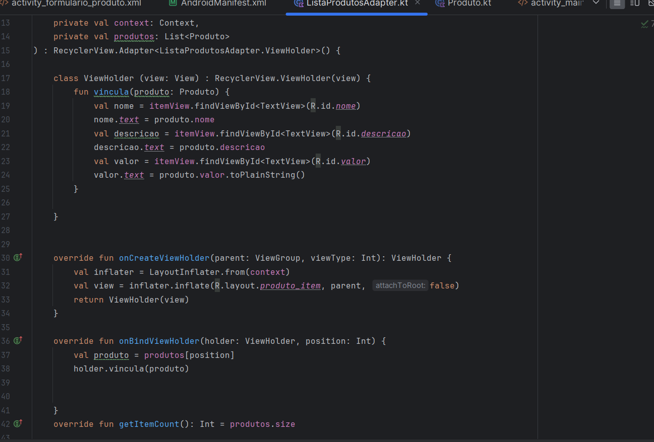Click 'descricao.text = produto.descricao' assignment
The width and height of the screenshot is (654, 442).
(x=179, y=147)
